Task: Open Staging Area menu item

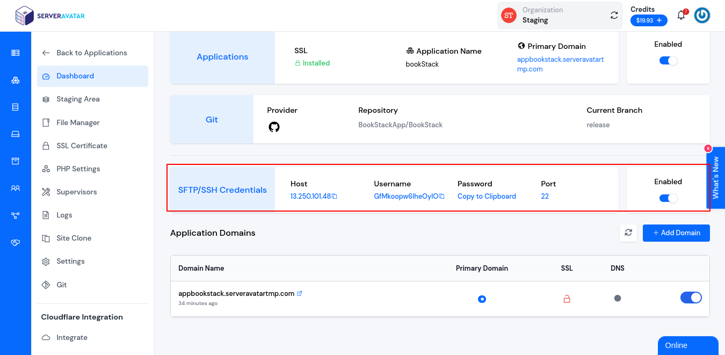Action: pos(92,99)
